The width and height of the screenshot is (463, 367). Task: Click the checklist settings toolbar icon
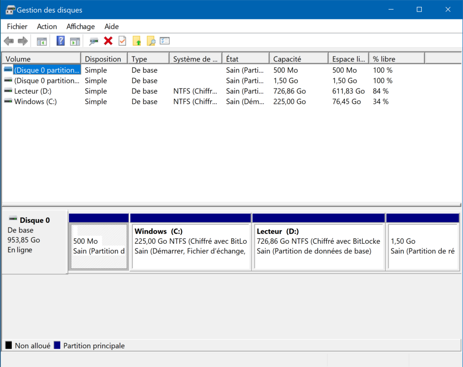165,41
